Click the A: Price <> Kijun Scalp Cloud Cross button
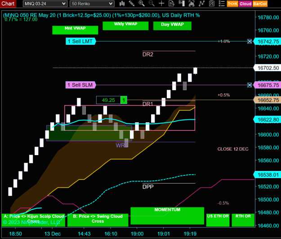The image size is (281, 239). [x=34, y=220]
